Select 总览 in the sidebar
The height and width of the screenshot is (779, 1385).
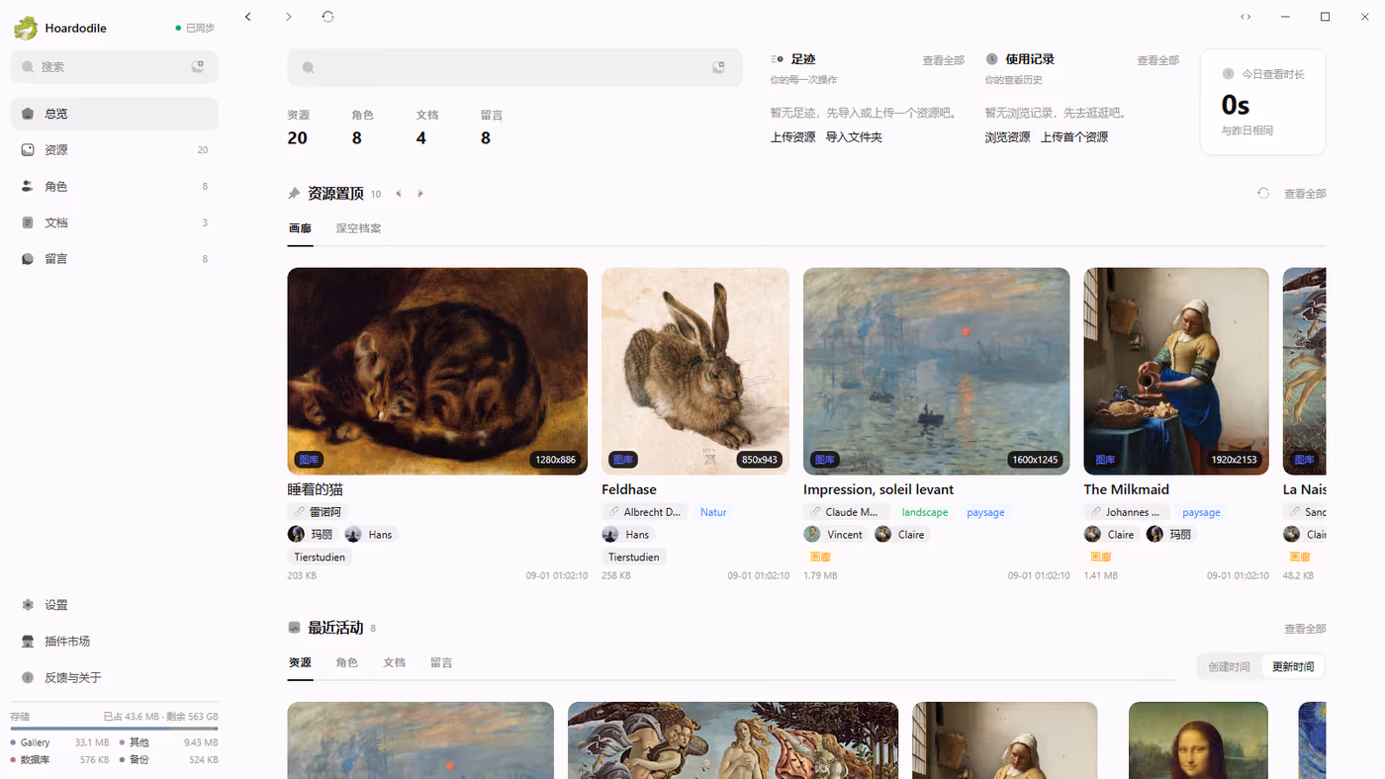tap(115, 114)
